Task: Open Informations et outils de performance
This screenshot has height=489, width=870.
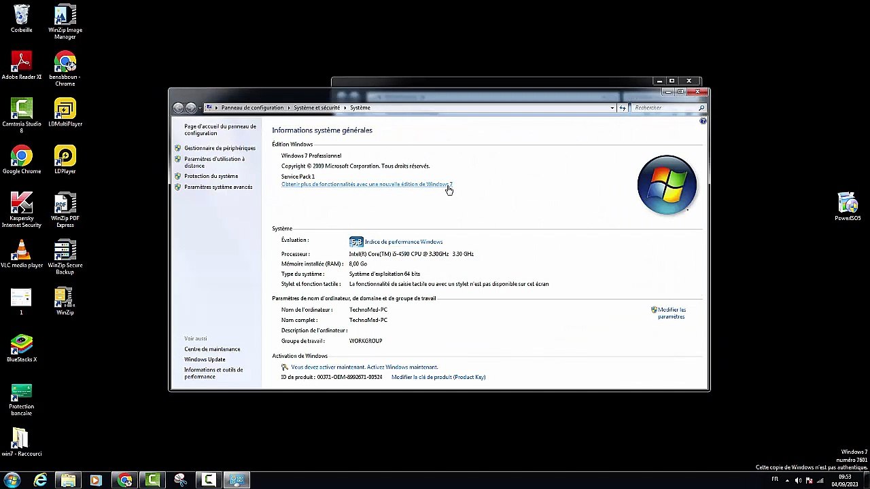Action: point(213,373)
